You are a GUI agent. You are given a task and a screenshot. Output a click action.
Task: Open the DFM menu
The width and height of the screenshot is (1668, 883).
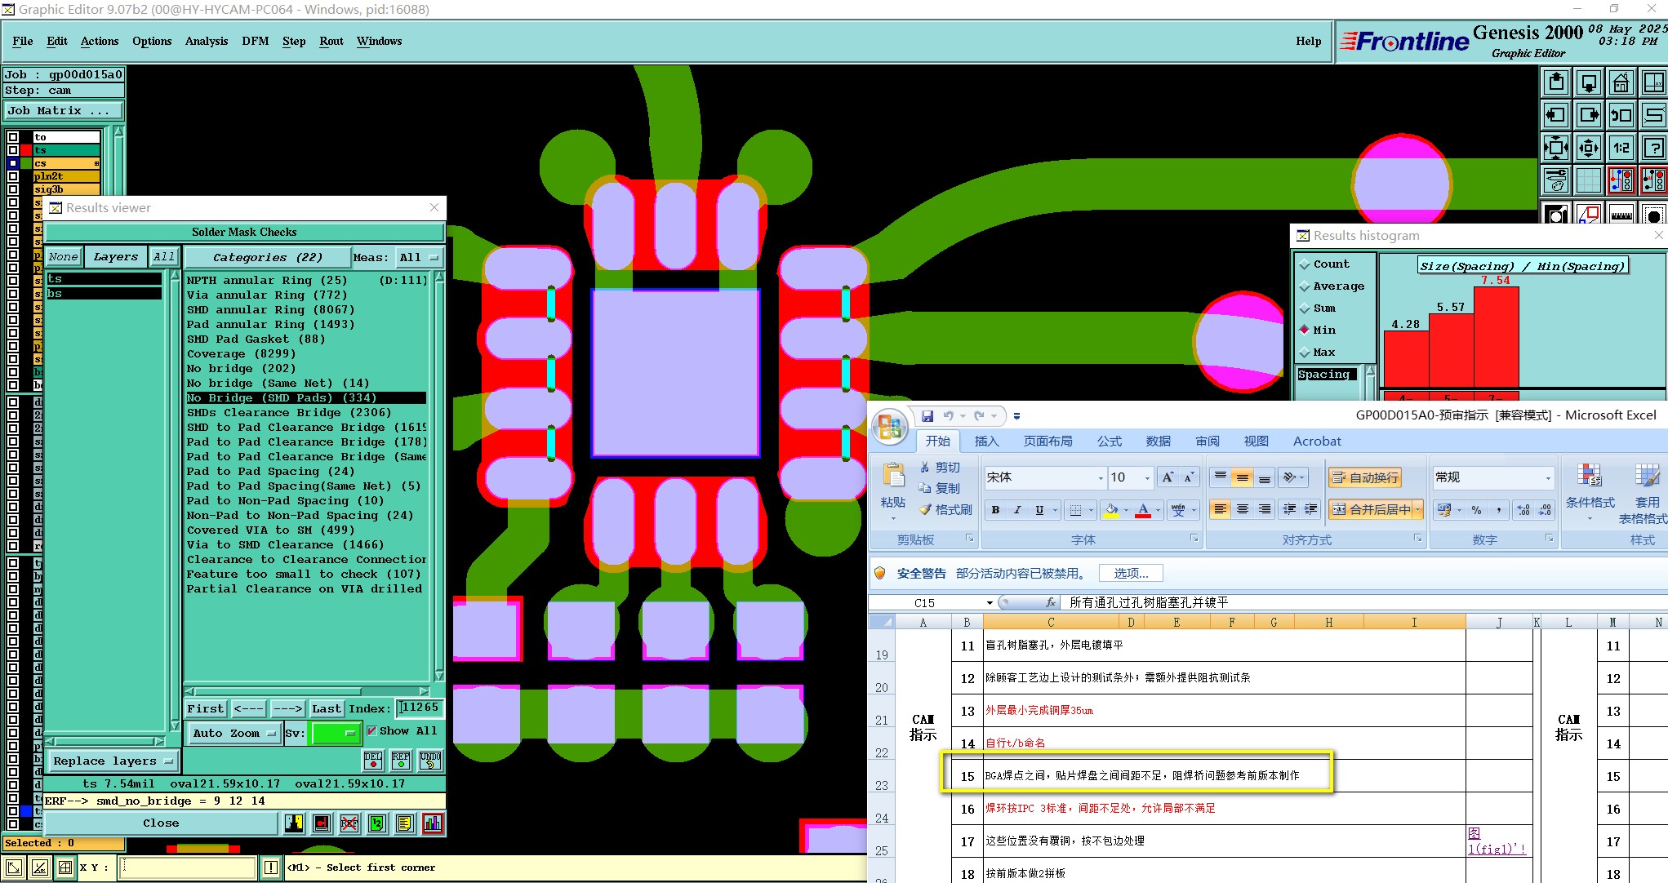255,41
